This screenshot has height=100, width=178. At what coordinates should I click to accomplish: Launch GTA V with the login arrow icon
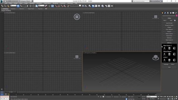point(174,60)
